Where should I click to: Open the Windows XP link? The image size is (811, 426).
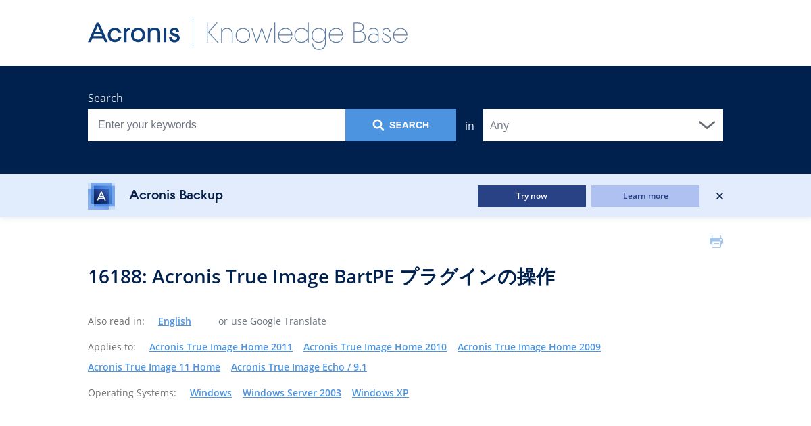tap(380, 393)
